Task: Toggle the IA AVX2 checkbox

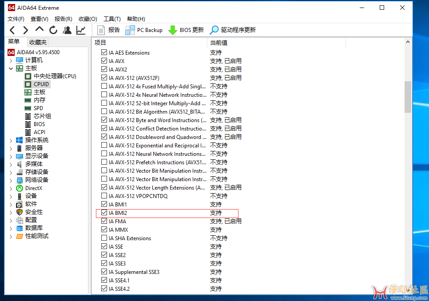Action: 104,69
